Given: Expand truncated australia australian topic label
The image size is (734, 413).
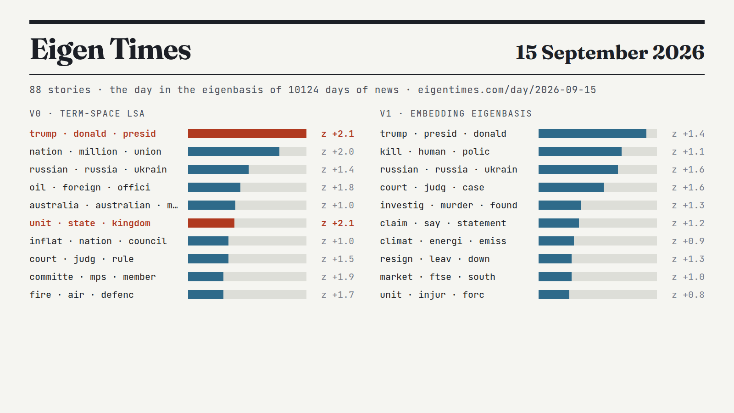Looking at the screenshot, I should coord(104,205).
